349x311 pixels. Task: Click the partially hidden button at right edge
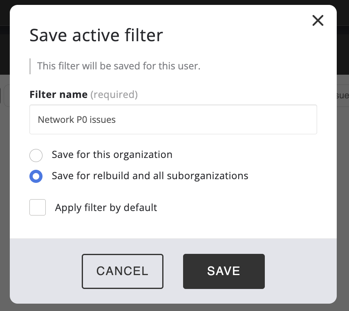pyautogui.click(x=342, y=96)
